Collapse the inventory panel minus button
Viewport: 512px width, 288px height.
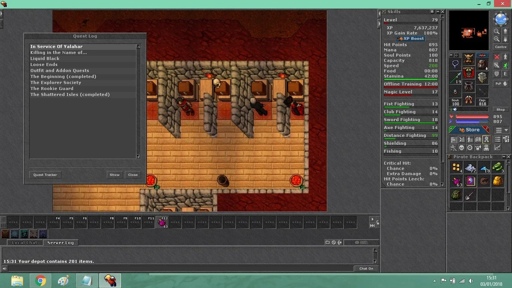coord(452,55)
